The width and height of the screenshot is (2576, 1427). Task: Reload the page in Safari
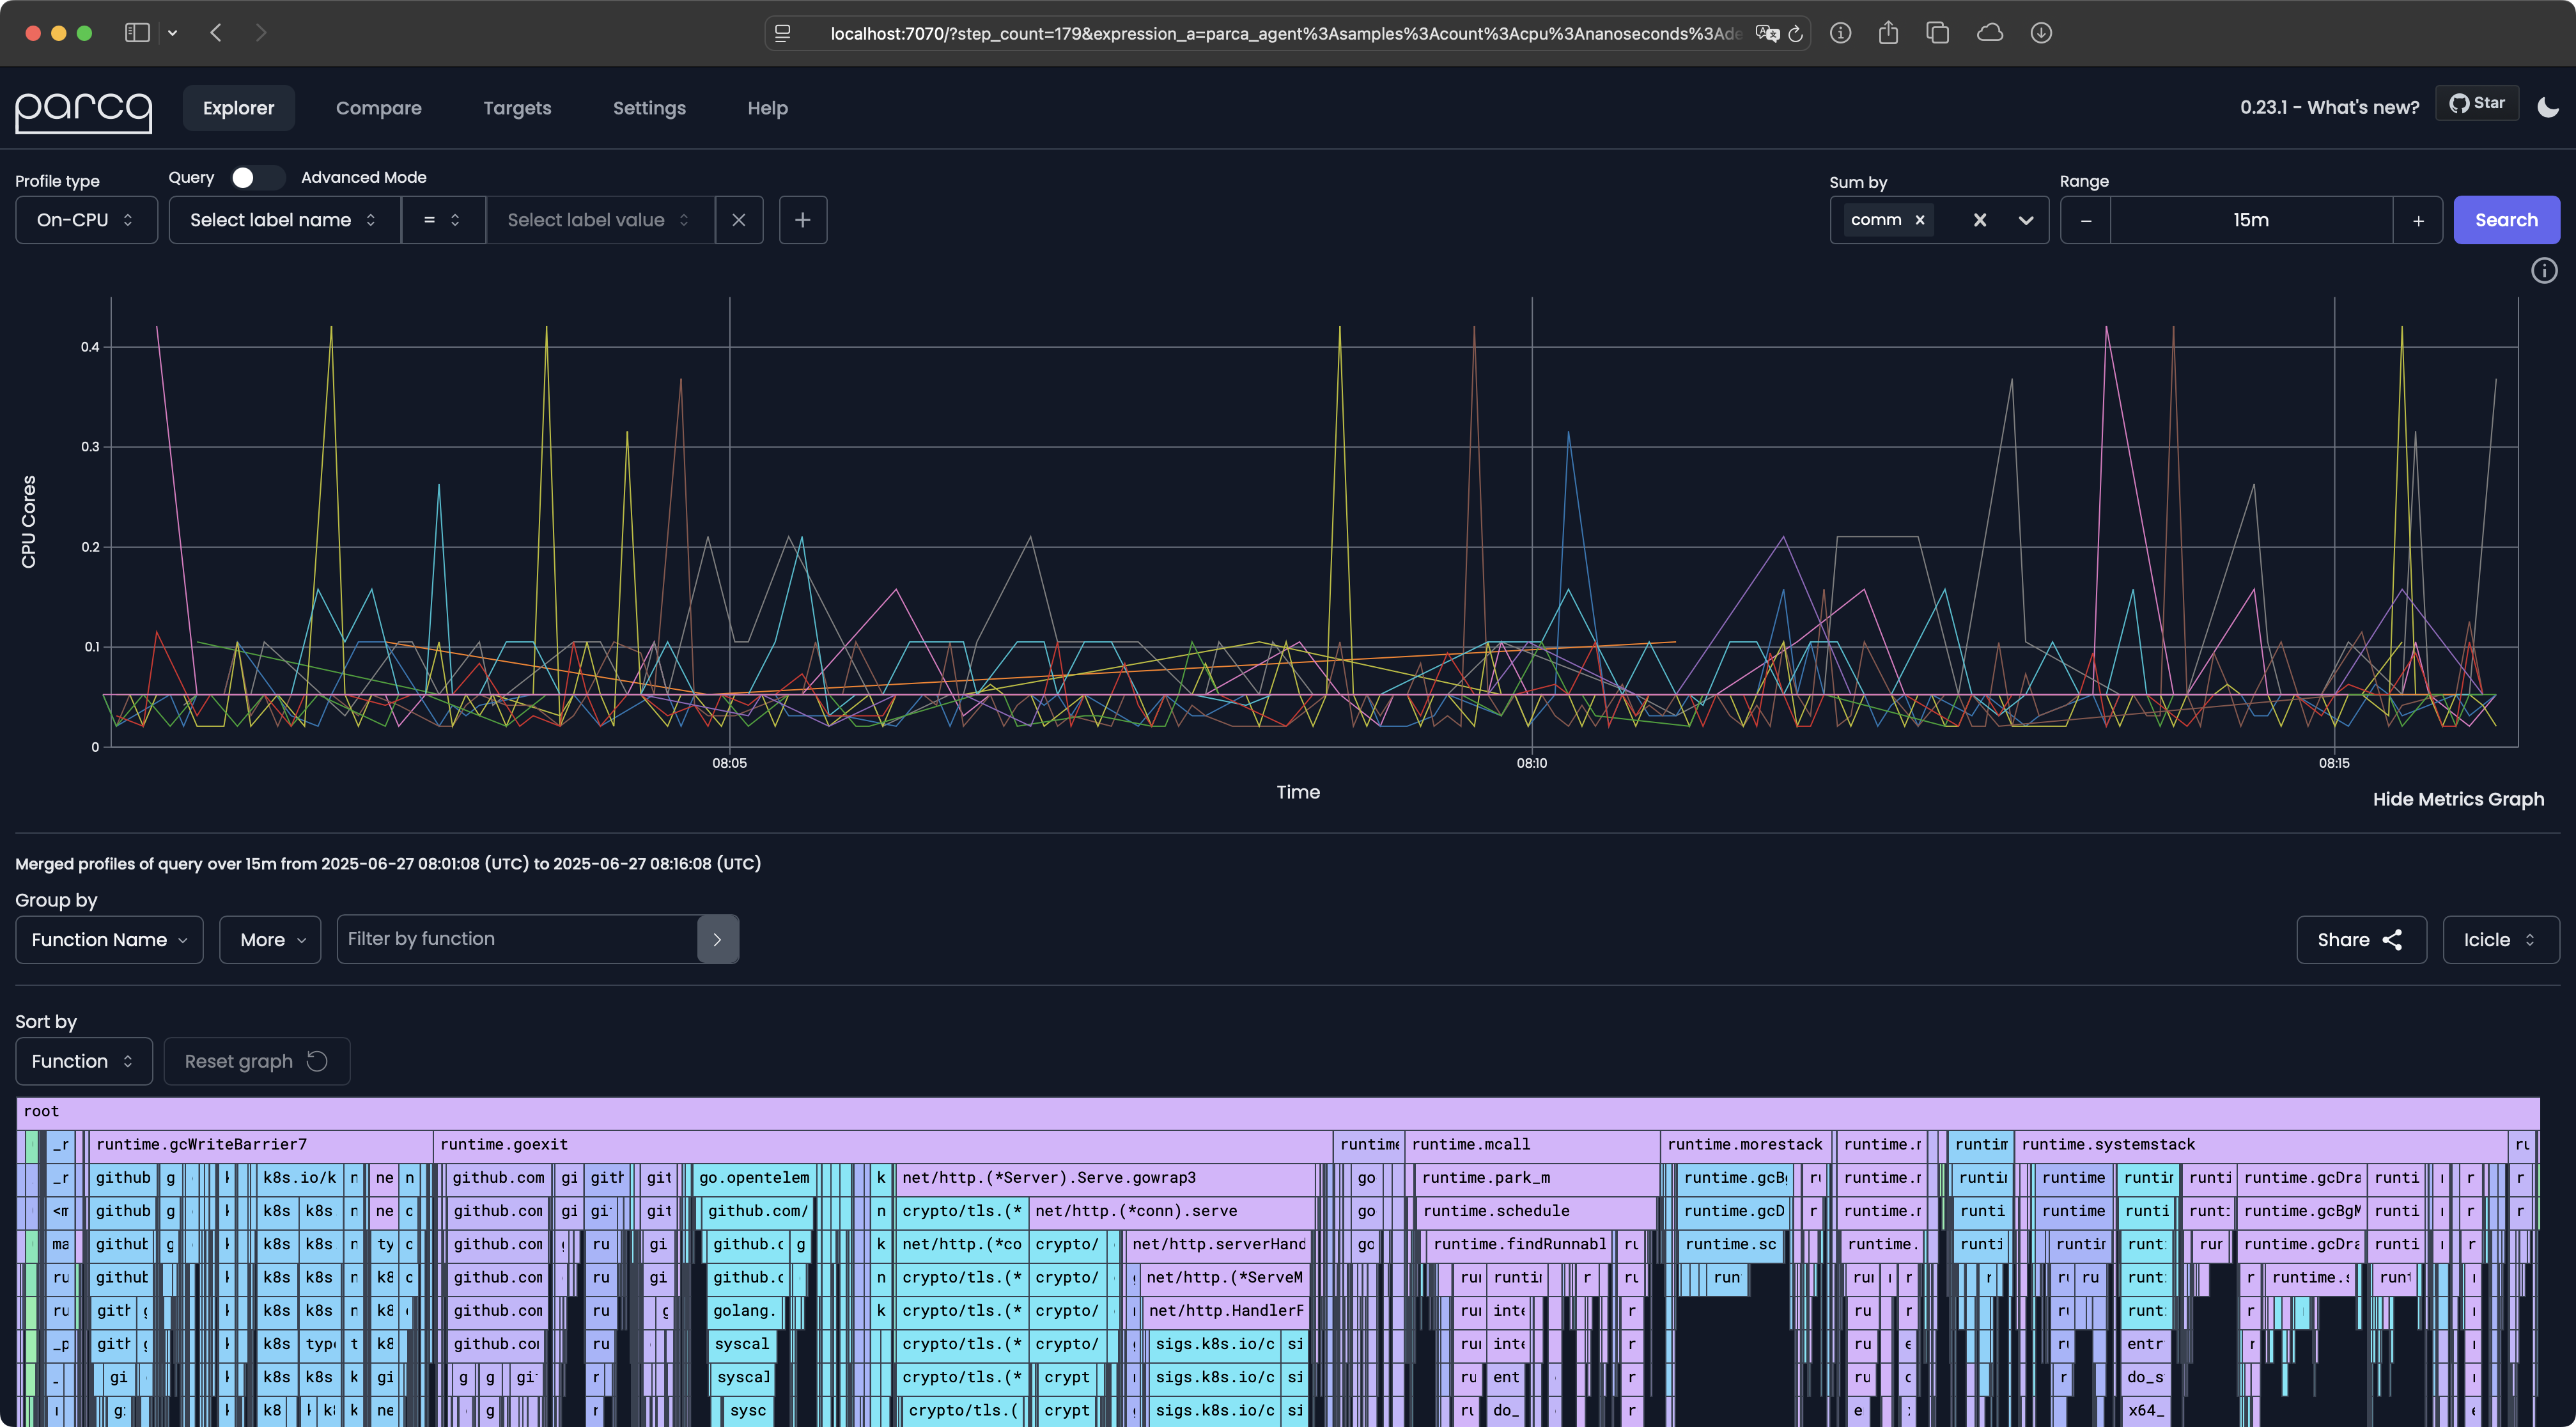[1795, 34]
